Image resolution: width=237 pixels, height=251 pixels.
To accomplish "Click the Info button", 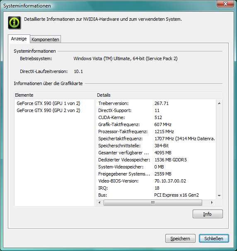I will click(x=208, y=214).
